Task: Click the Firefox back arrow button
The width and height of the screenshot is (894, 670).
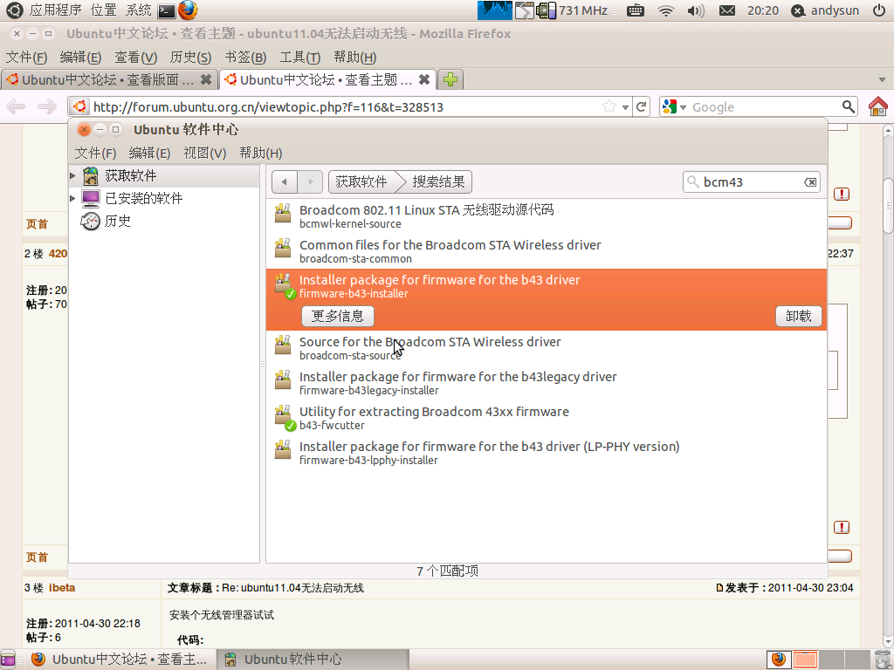Action: [x=16, y=106]
